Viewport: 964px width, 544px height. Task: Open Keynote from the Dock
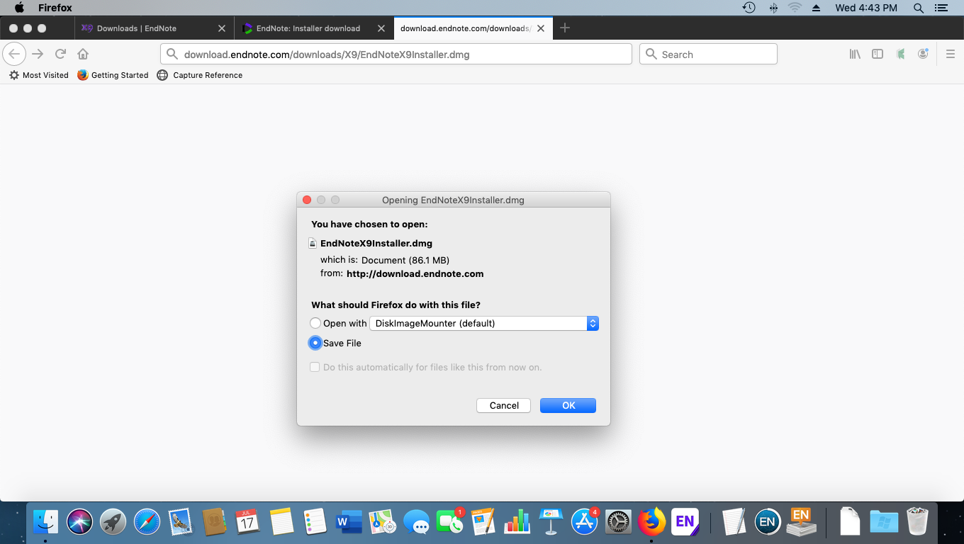click(551, 523)
